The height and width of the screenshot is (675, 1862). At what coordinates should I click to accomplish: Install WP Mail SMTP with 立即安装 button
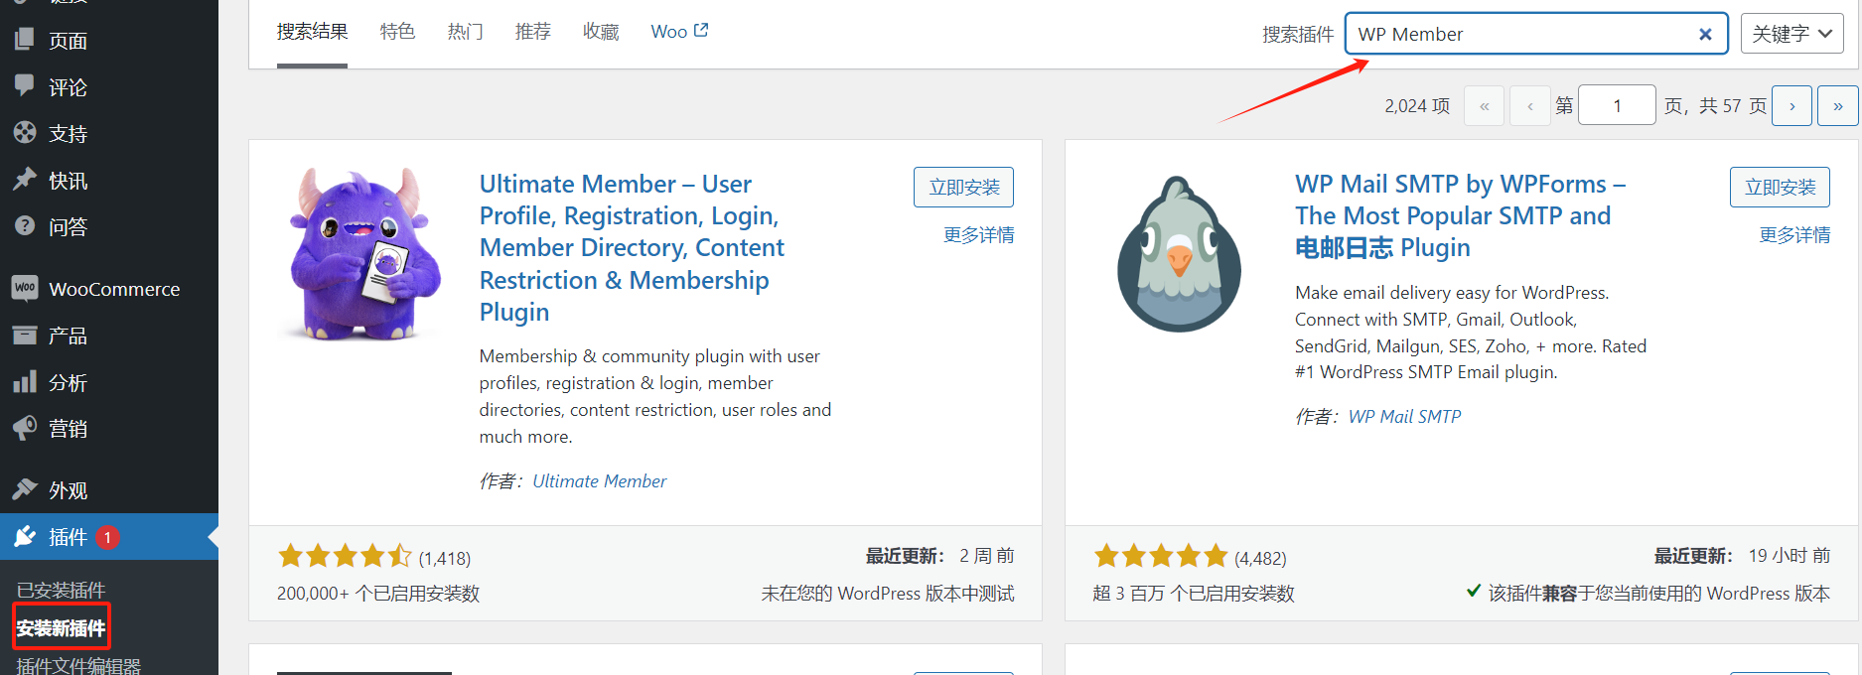[1780, 187]
